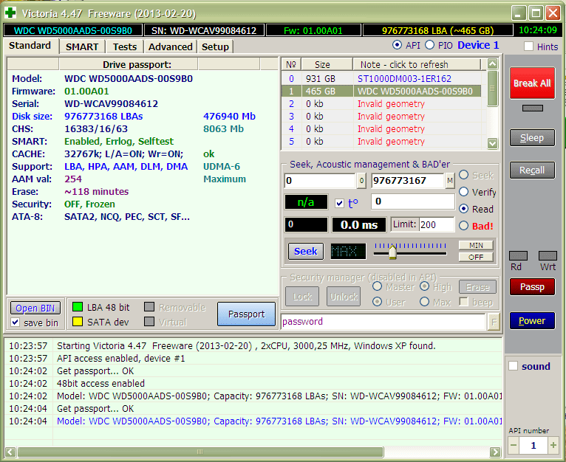Switch to the Tests tab
This screenshot has height=462, width=566.
tap(125, 47)
